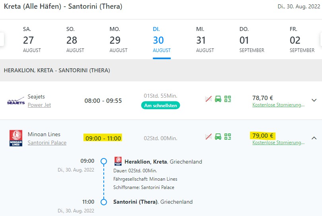Click the no-cabin icon in the Seajets row
Viewport: 322px width, 216px height.
[x=208, y=99]
